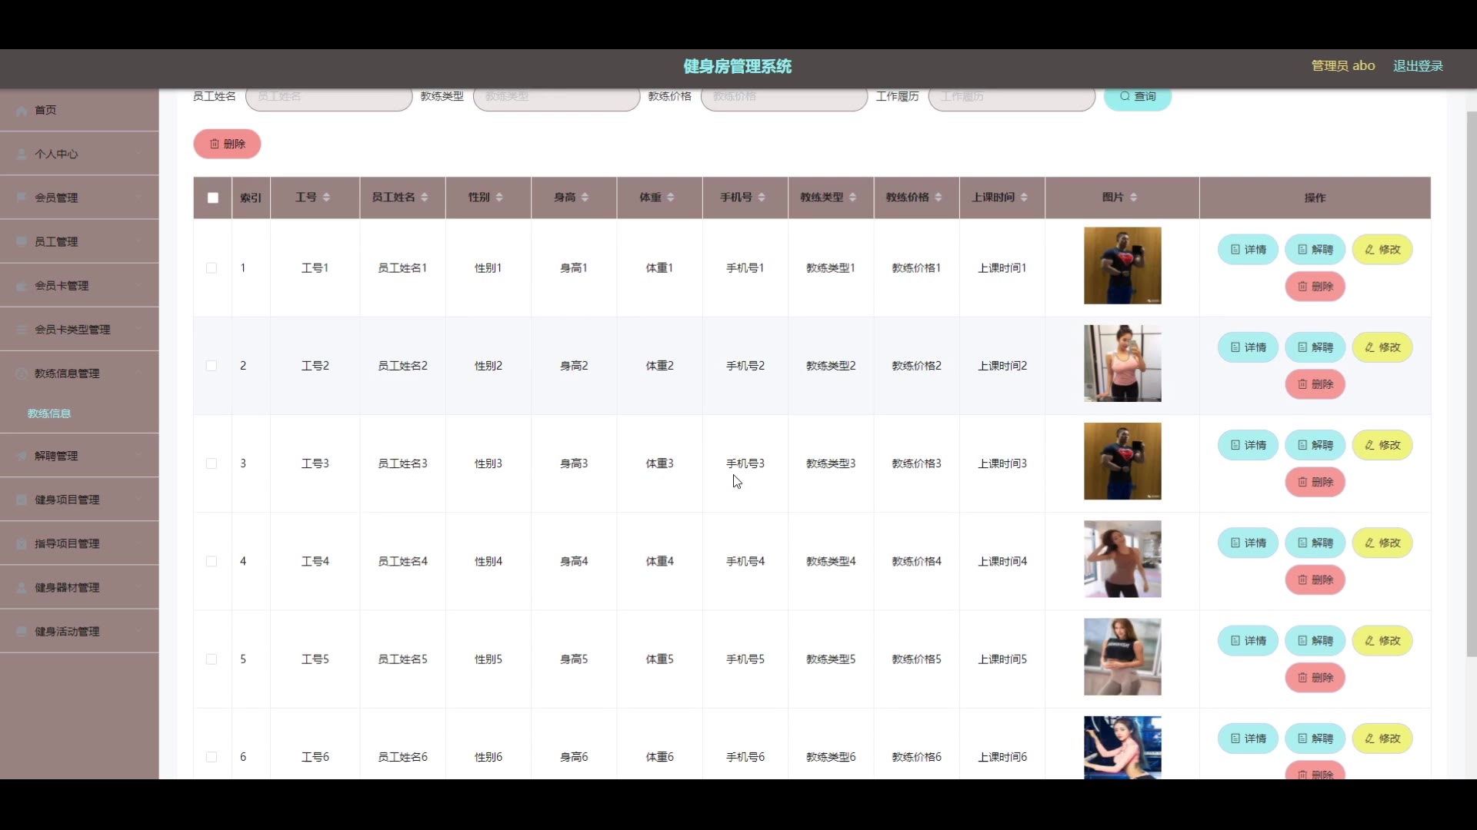
Task: Click 修改 for 员工姓名6 row
Action: pos(1382,739)
